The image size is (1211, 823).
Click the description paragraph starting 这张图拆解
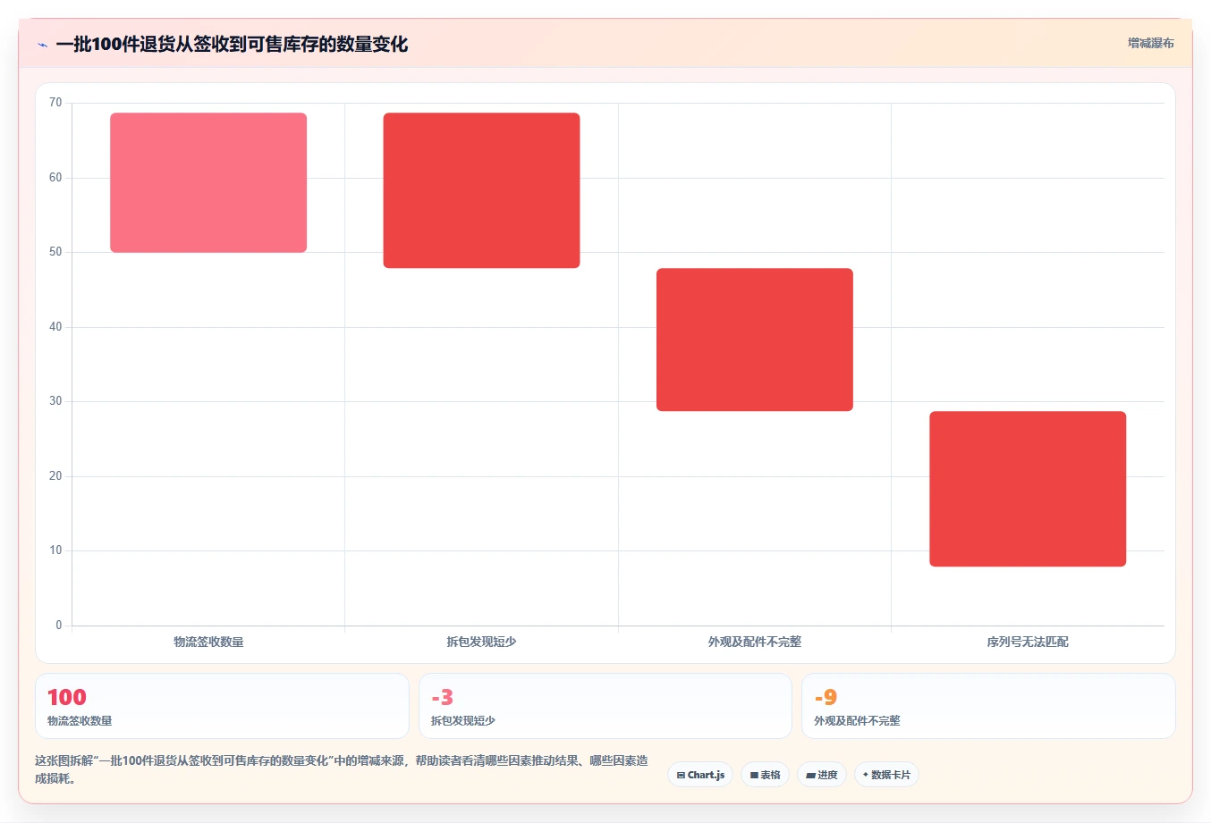343,769
